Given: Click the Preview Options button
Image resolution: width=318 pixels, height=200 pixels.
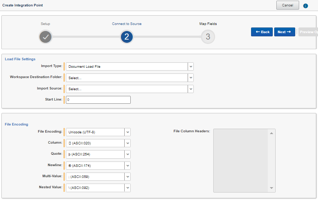Looking at the screenshot, I should [308, 32].
